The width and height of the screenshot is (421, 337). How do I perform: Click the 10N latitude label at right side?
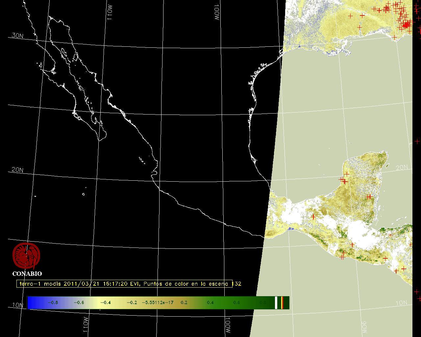401,303
